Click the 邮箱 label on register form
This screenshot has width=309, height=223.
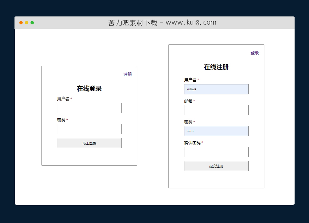click(188, 101)
